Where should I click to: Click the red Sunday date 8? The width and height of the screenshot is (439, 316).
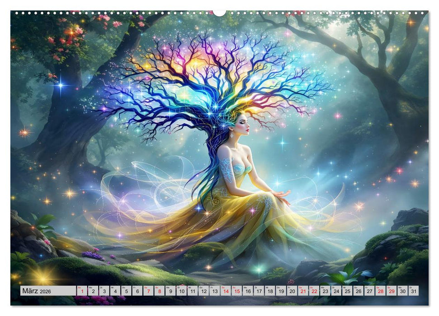159,291
